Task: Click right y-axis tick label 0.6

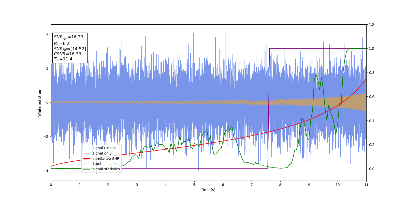Action: [371, 97]
